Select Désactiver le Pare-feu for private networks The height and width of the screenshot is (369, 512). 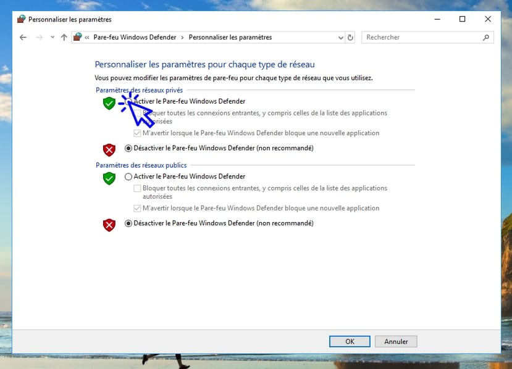click(128, 149)
